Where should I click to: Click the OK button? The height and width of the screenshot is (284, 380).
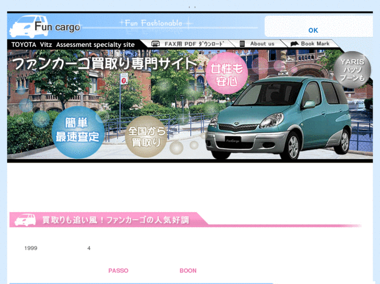coord(313,30)
